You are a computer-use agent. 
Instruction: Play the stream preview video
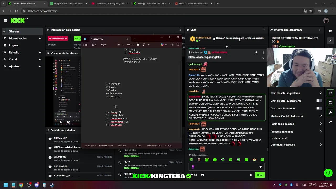coord(61,122)
